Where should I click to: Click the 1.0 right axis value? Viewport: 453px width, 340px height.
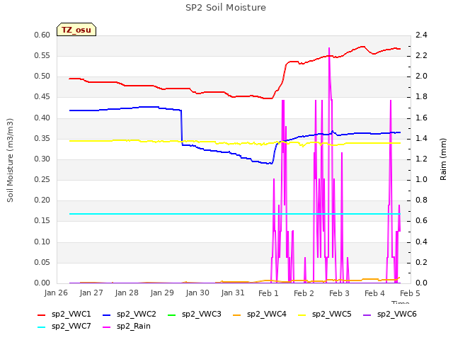422,179
